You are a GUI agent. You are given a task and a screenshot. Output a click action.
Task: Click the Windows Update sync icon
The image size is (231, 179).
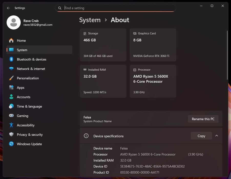[x=11, y=144]
